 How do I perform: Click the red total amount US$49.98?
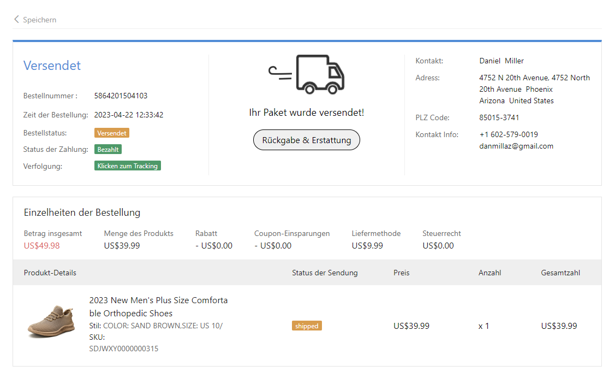pyautogui.click(x=41, y=246)
